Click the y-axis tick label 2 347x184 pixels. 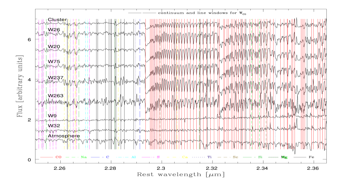coord(29,120)
